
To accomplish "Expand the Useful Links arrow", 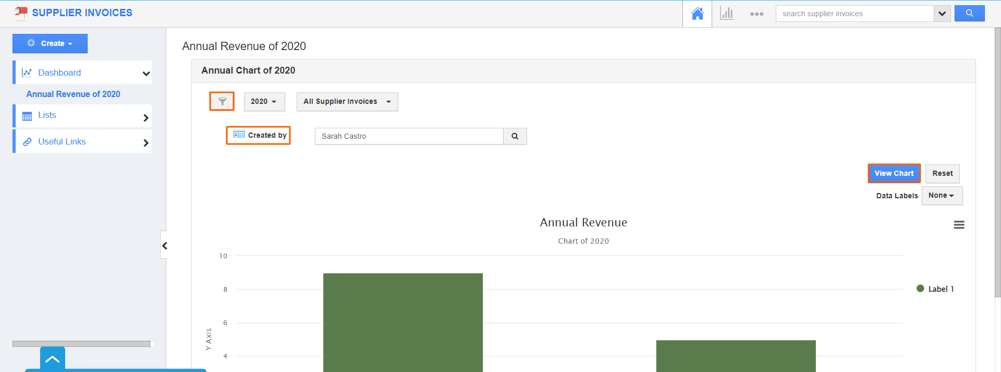I will (146, 143).
